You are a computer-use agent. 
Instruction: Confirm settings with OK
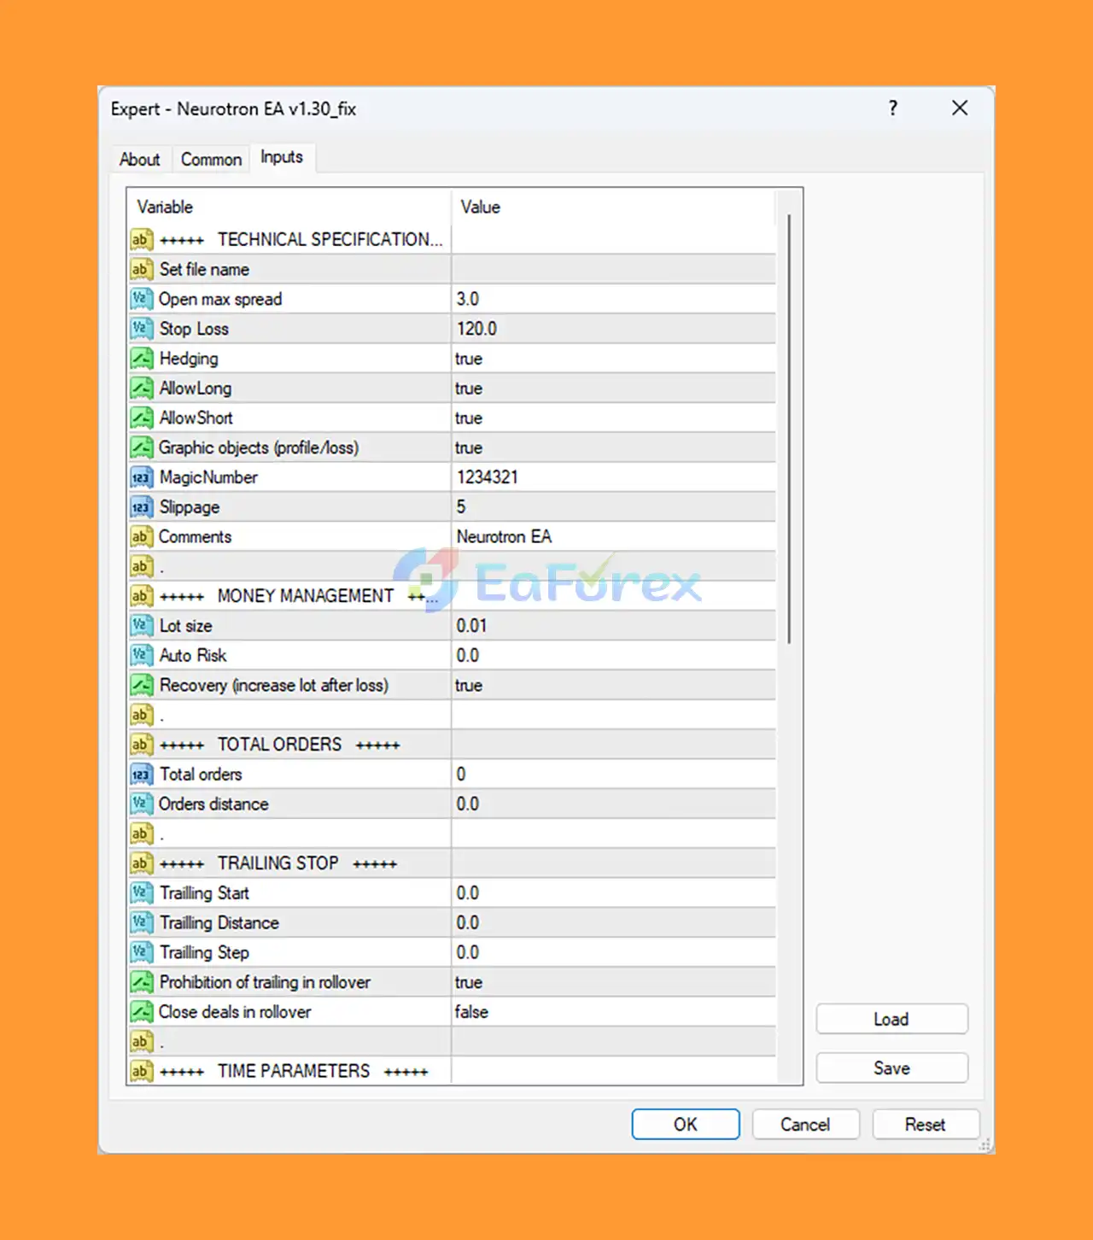point(686,1125)
